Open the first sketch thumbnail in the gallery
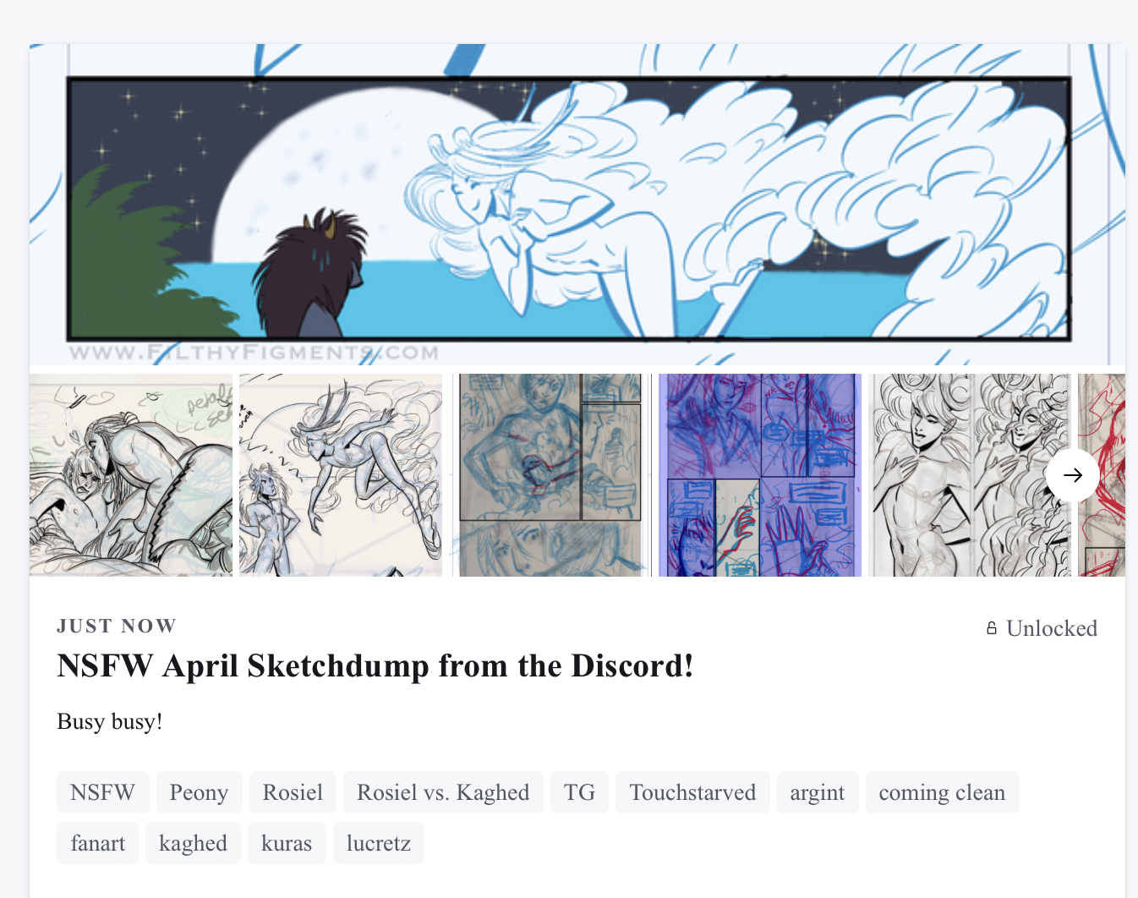Screen dimensions: 1138x898 [131, 475]
